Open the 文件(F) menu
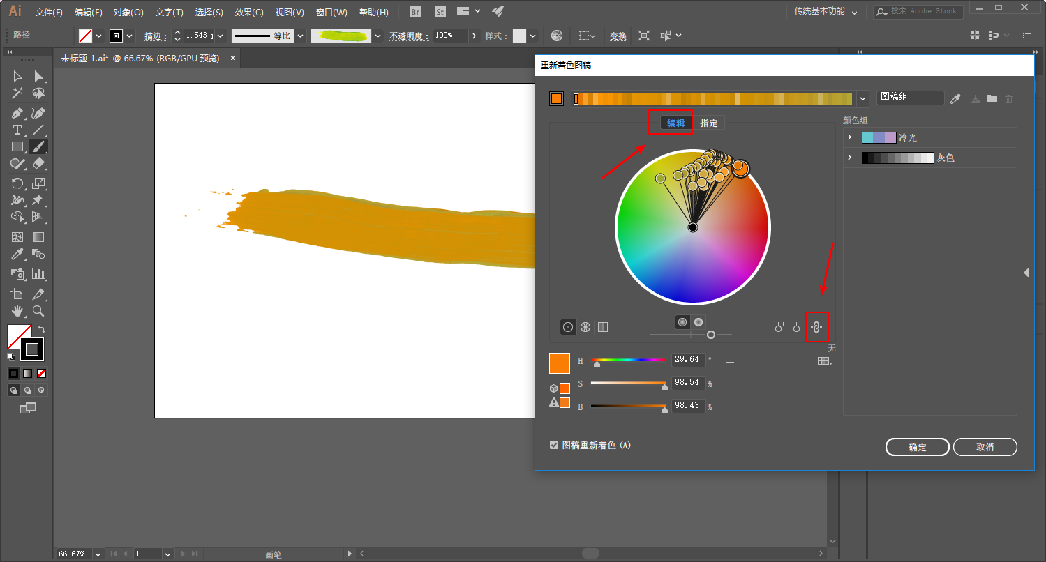1046x562 pixels. pos(49,12)
